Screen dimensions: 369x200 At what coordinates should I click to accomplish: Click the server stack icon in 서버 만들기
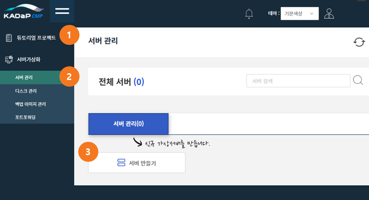point(121,163)
